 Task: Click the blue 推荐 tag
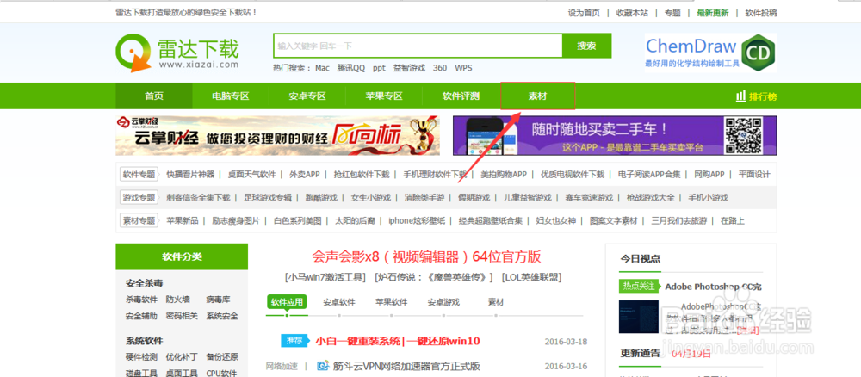coord(294,341)
